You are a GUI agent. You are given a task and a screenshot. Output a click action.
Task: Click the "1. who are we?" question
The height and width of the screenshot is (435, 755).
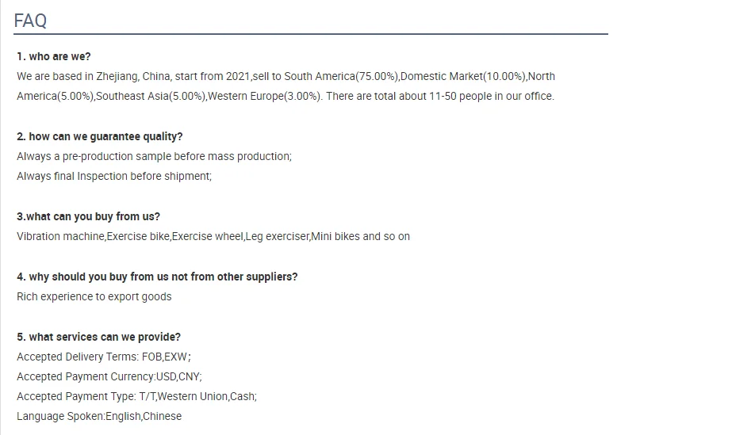tap(54, 56)
